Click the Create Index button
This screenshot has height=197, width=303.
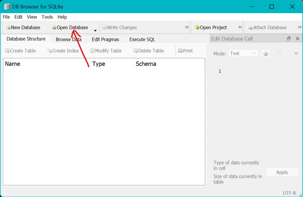click(x=63, y=51)
